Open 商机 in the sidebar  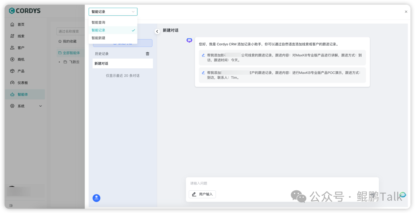point(25,59)
